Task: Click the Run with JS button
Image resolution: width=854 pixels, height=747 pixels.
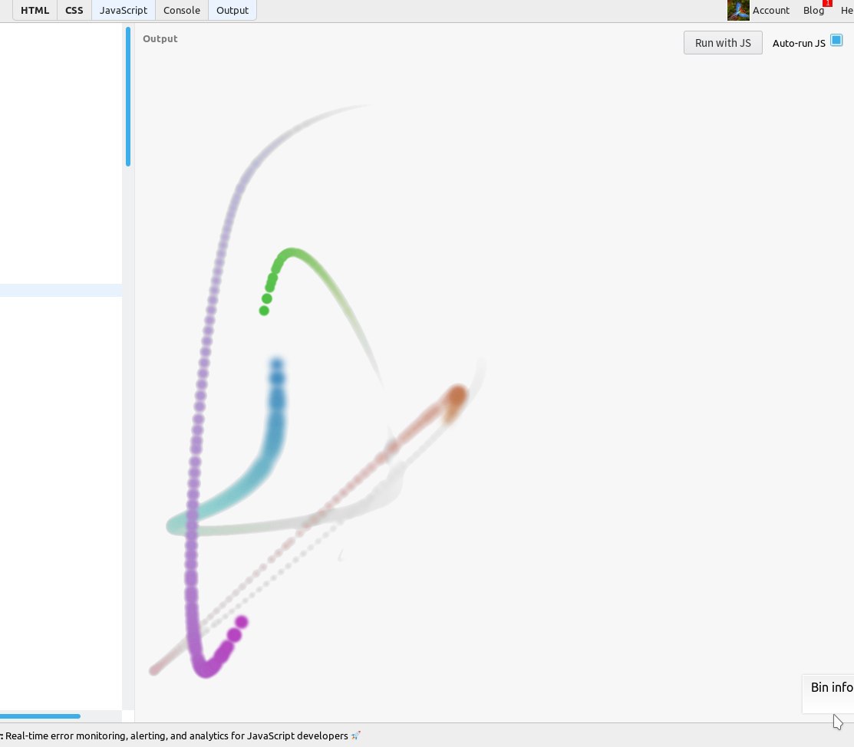Action: [x=723, y=43]
